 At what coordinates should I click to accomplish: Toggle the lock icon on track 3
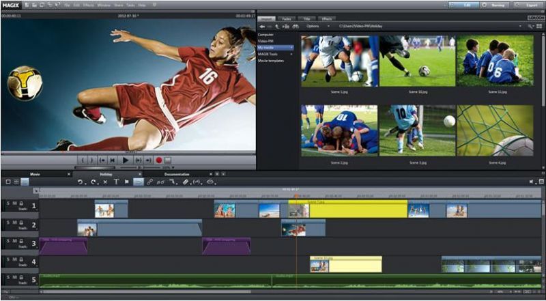pyautogui.click(x=20, y=241)
